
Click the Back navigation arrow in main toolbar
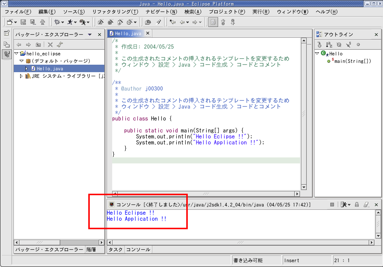(183, 22)
